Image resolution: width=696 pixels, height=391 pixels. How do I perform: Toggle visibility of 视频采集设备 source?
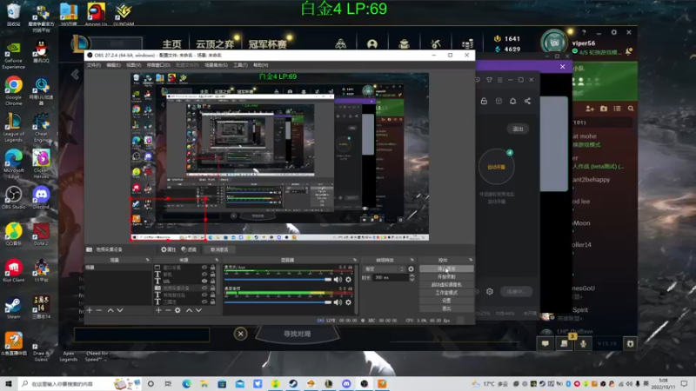coord(204,288)
